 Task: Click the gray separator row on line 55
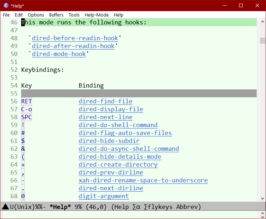coord(139,93)
